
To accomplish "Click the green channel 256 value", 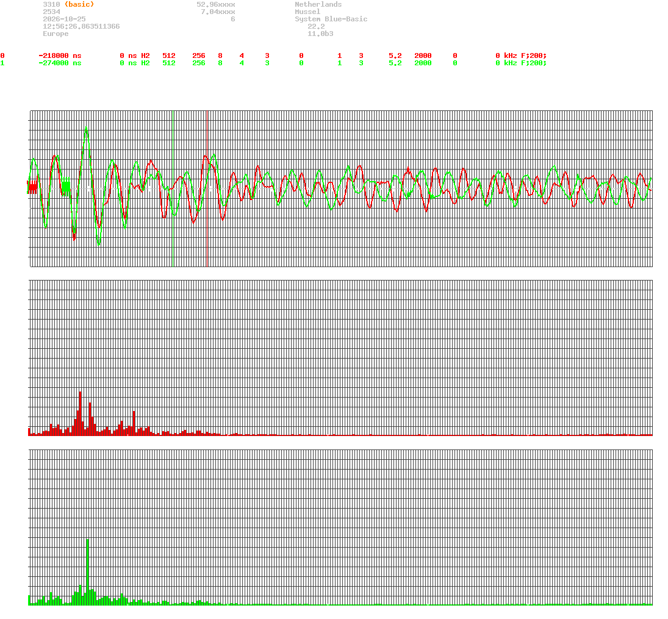I will (x=198, y=63).
